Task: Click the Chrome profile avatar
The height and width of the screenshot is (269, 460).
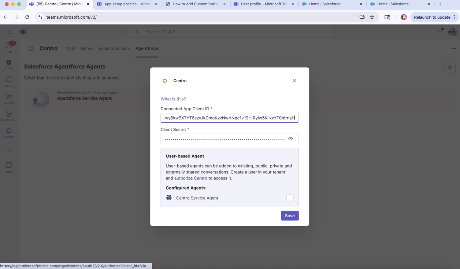Action: tap(404, 17)
